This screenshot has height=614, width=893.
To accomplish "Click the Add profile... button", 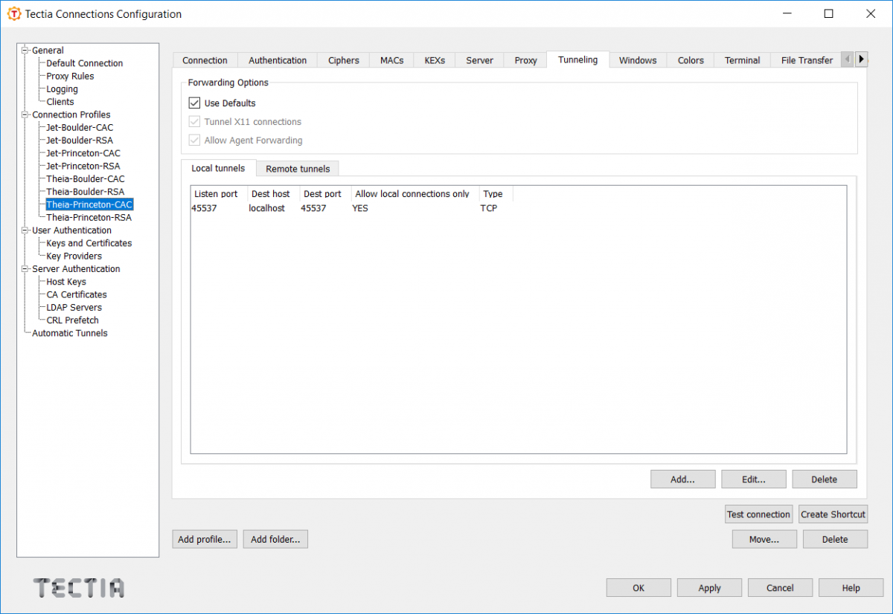I will pyautogui.click(x=205, y=540).
